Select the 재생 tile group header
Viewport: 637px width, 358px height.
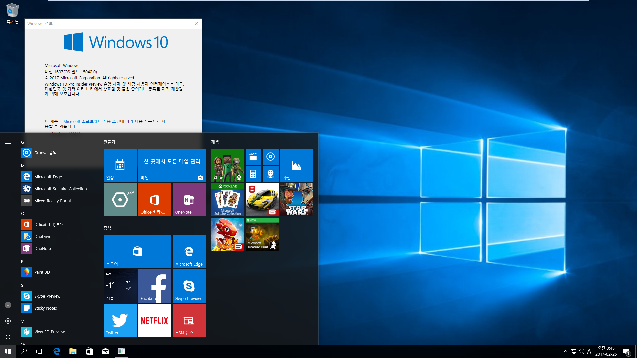click(215, 142)
